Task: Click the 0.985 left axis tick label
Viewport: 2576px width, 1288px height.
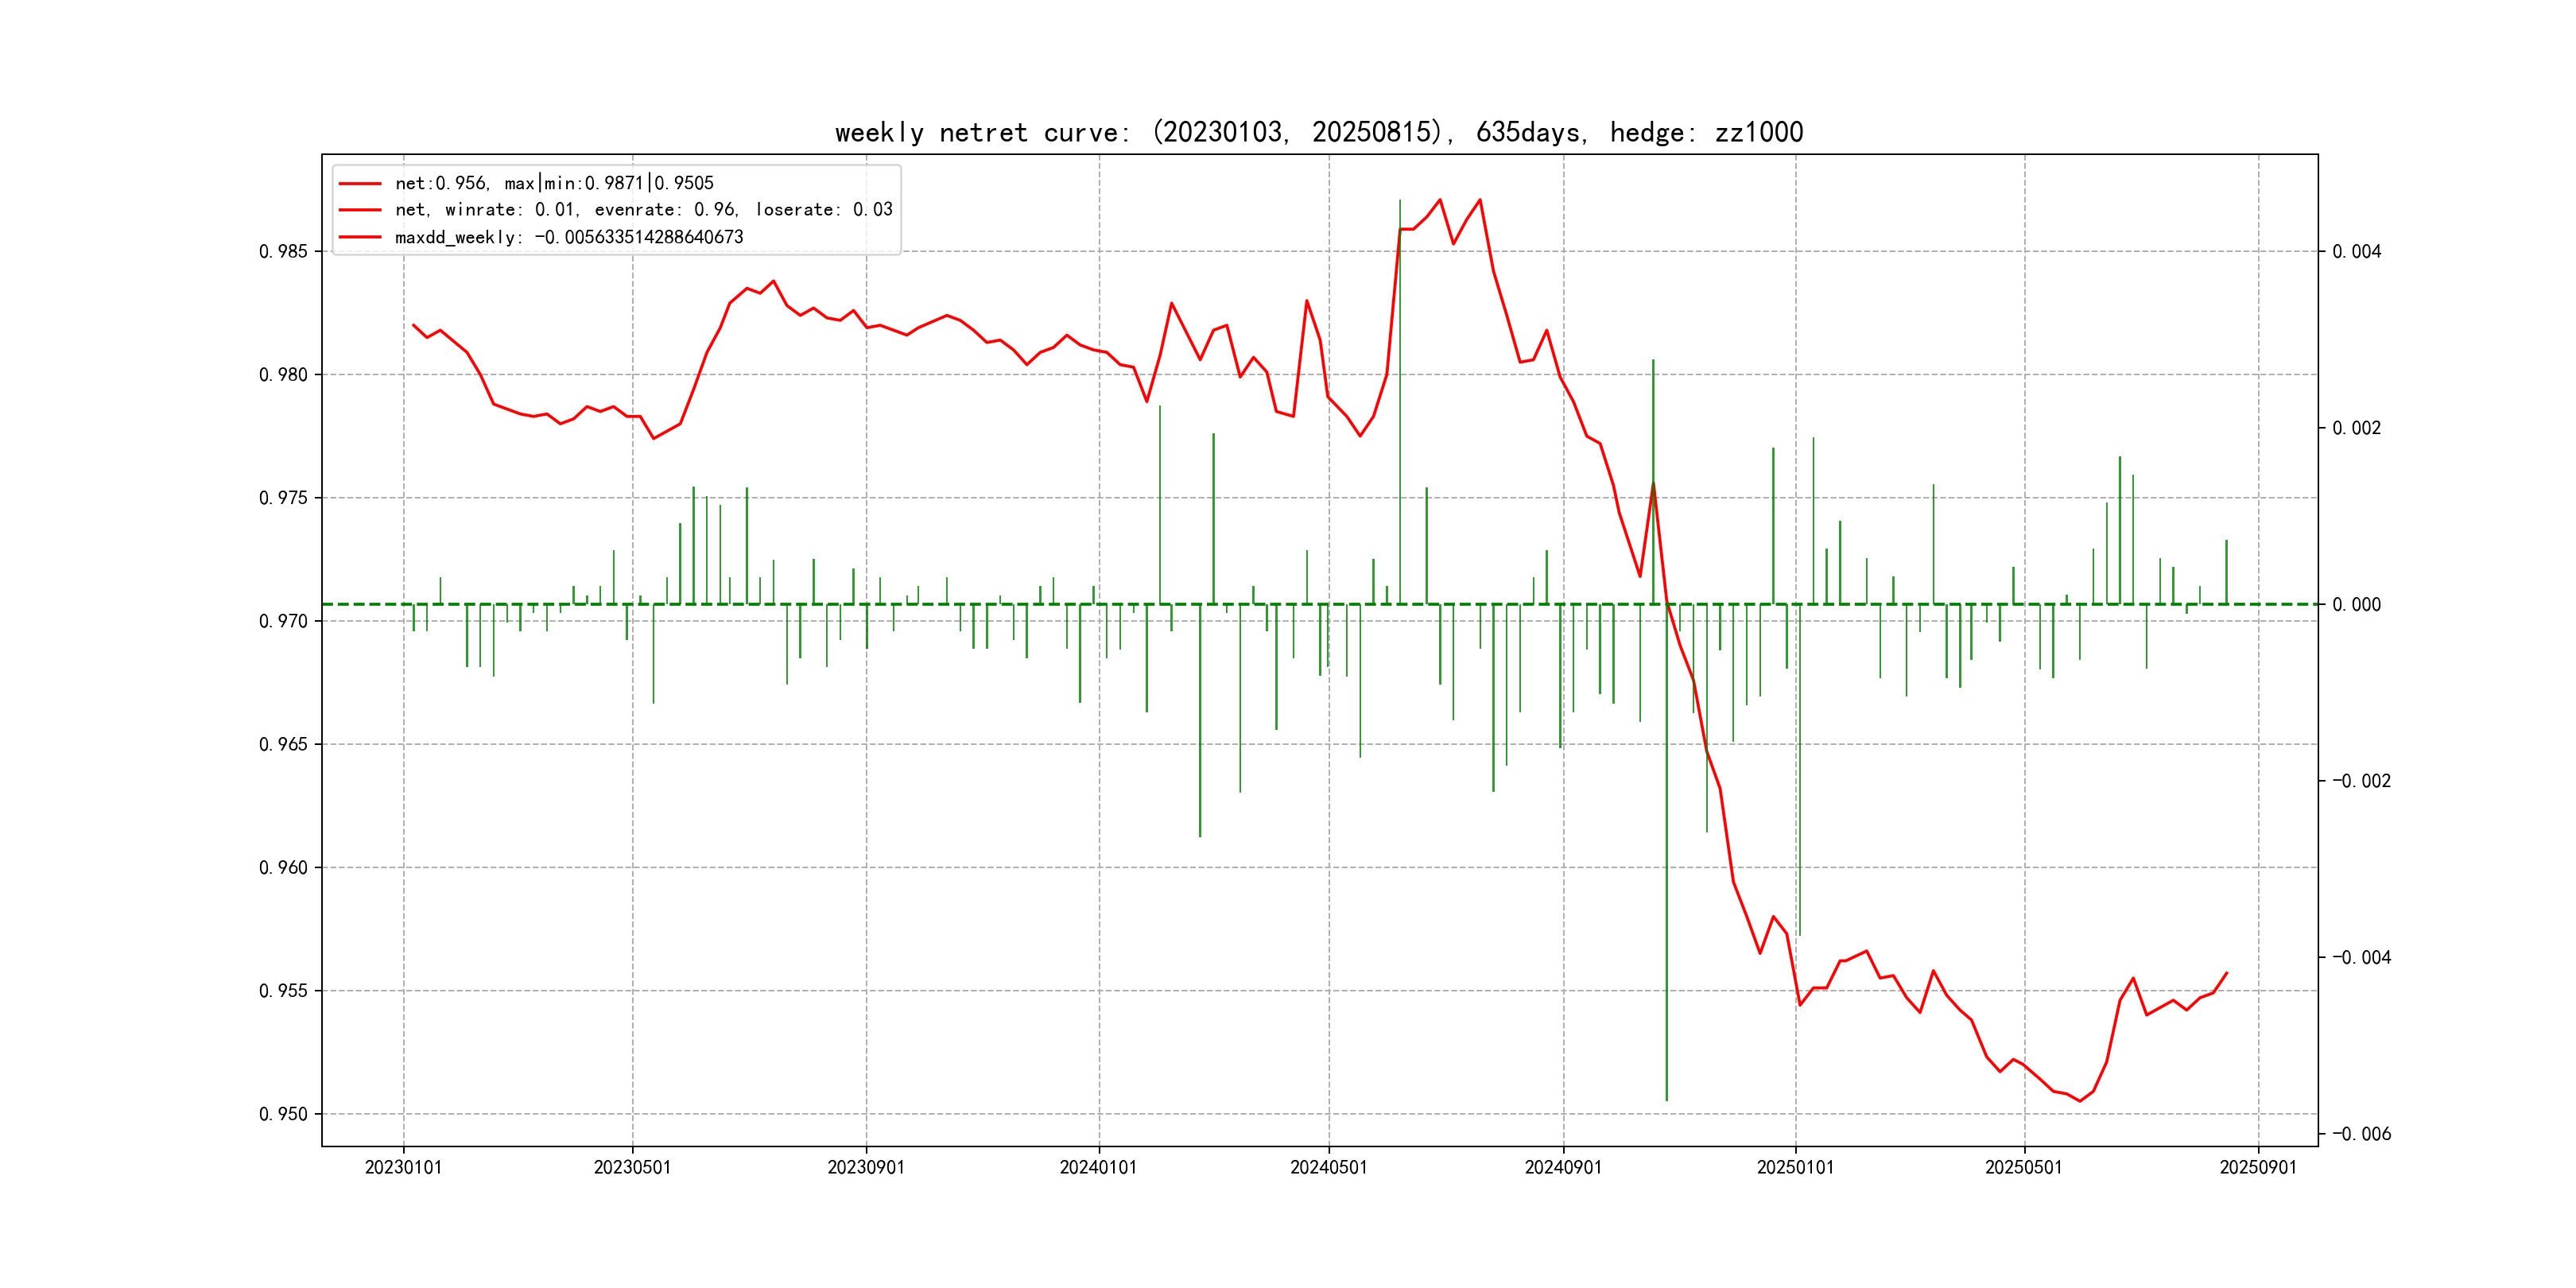Action: coord(283,252)
